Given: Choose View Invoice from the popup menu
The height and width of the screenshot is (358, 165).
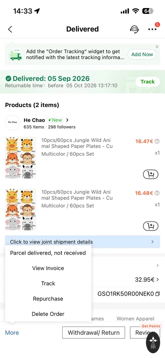Looking at the screenshot, I should pyautogui.click(x=48, y=268).
